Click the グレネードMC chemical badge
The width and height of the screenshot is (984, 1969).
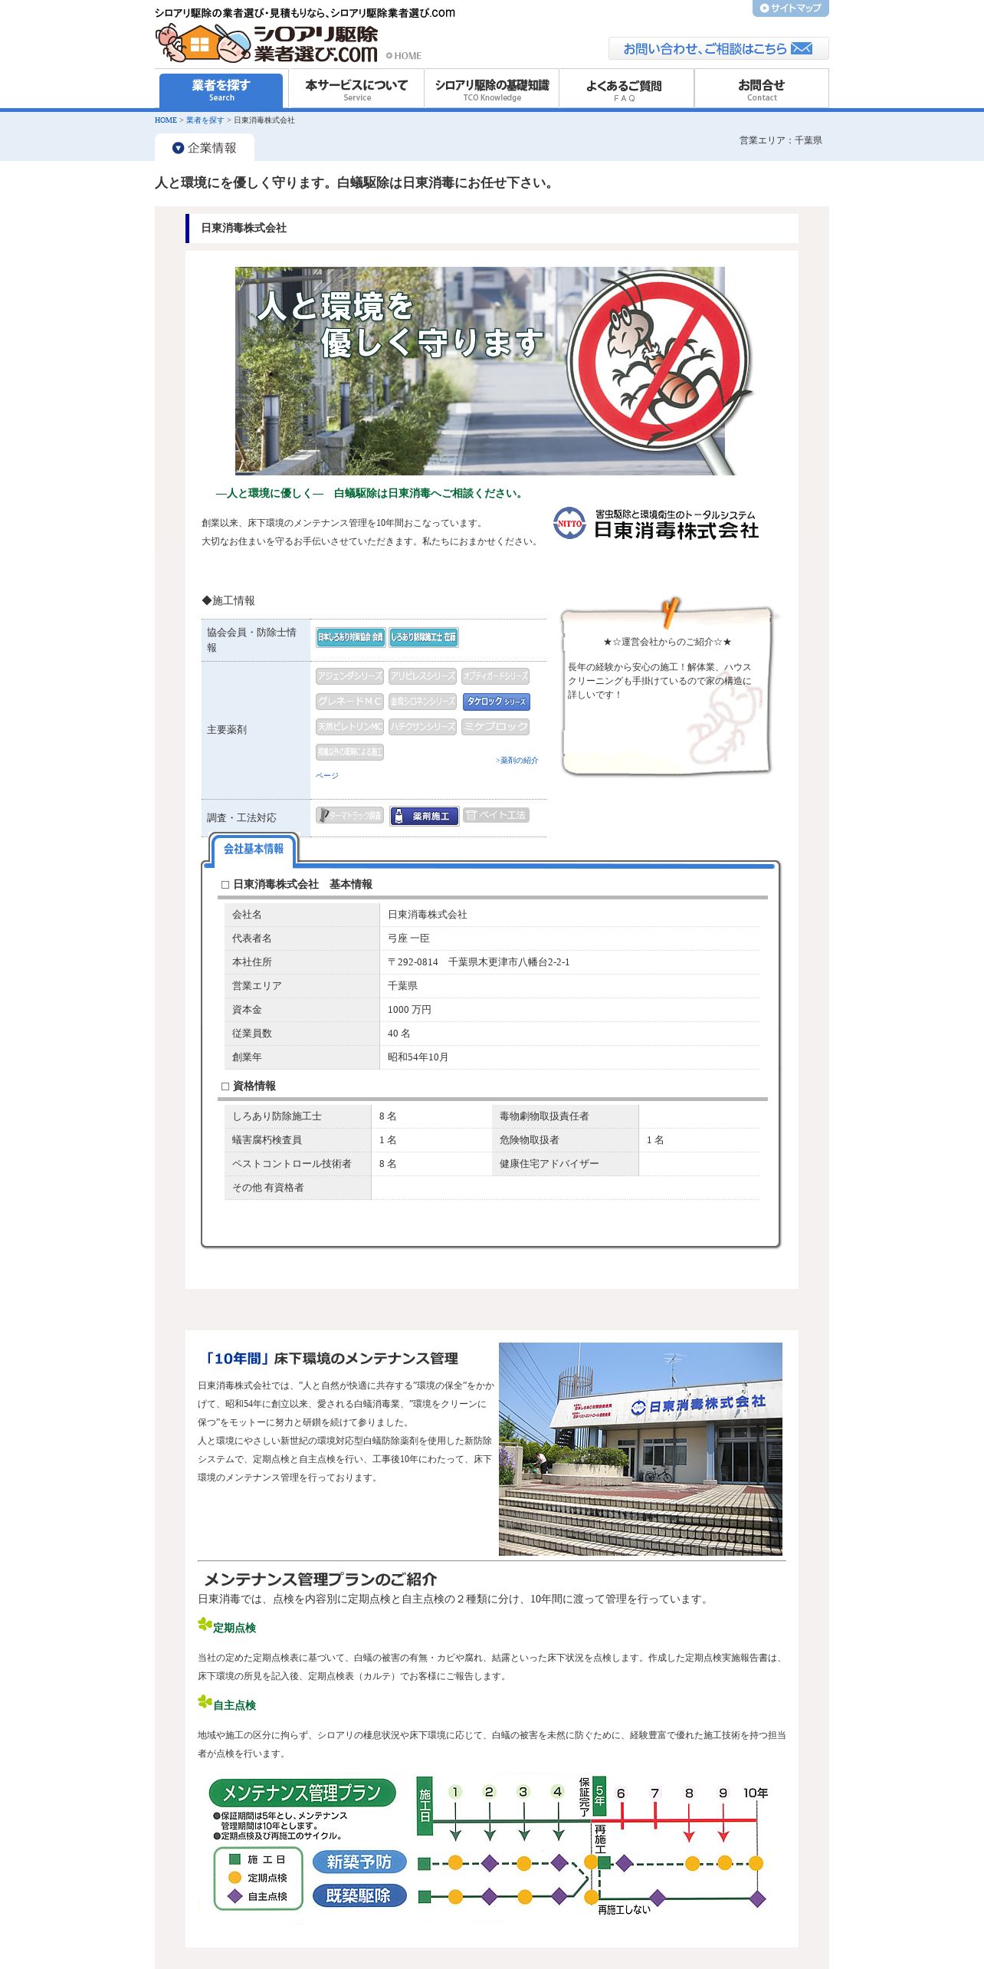click(349, 702)
